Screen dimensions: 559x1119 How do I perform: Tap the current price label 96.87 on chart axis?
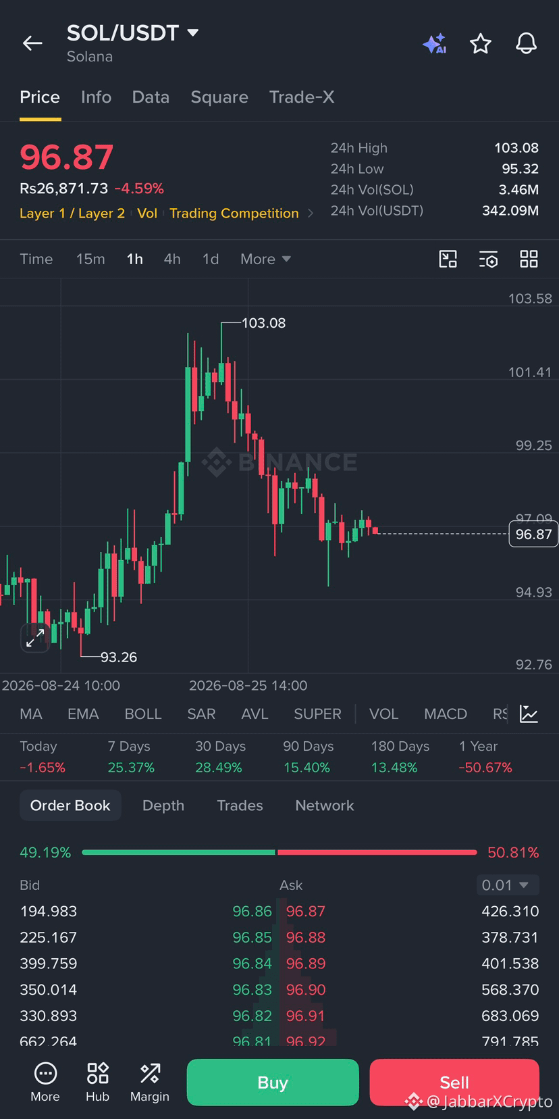[x=533, y=534]
